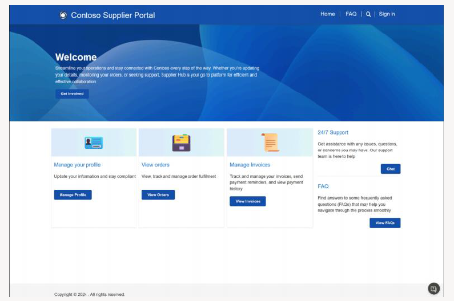
Task: Click 'Get assistance with any issues' text
Action: point(357,150)
